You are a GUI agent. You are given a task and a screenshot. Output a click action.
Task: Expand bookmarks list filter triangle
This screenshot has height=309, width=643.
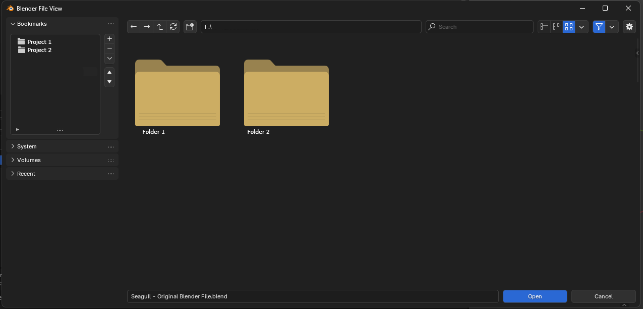point(18,130)
